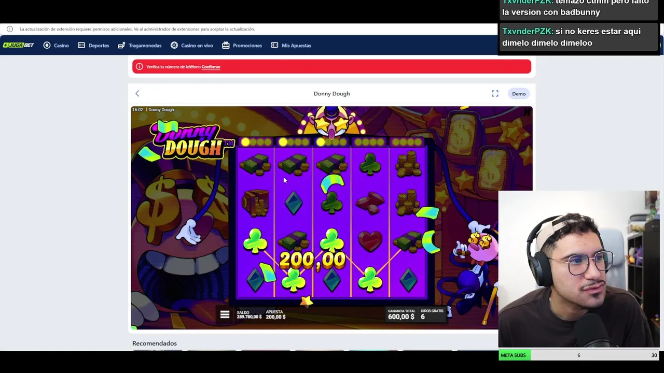This screenshot has width=664, height=373.
Task: Open the slot game hamburger menu
Action: coord(225,314)
